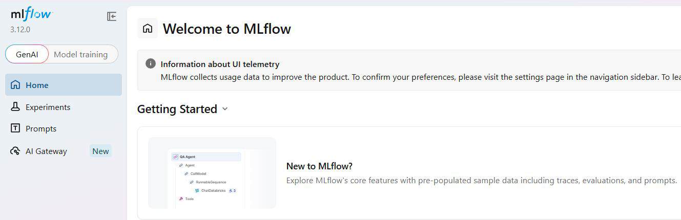Go to Home in sidebar
The image size is (681, 220).
[64, 85]
